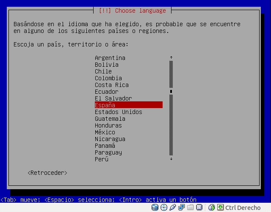Screen dimensions: 271x212
Task: Click the scrollbar up arrow
Action: coord(171,57)
